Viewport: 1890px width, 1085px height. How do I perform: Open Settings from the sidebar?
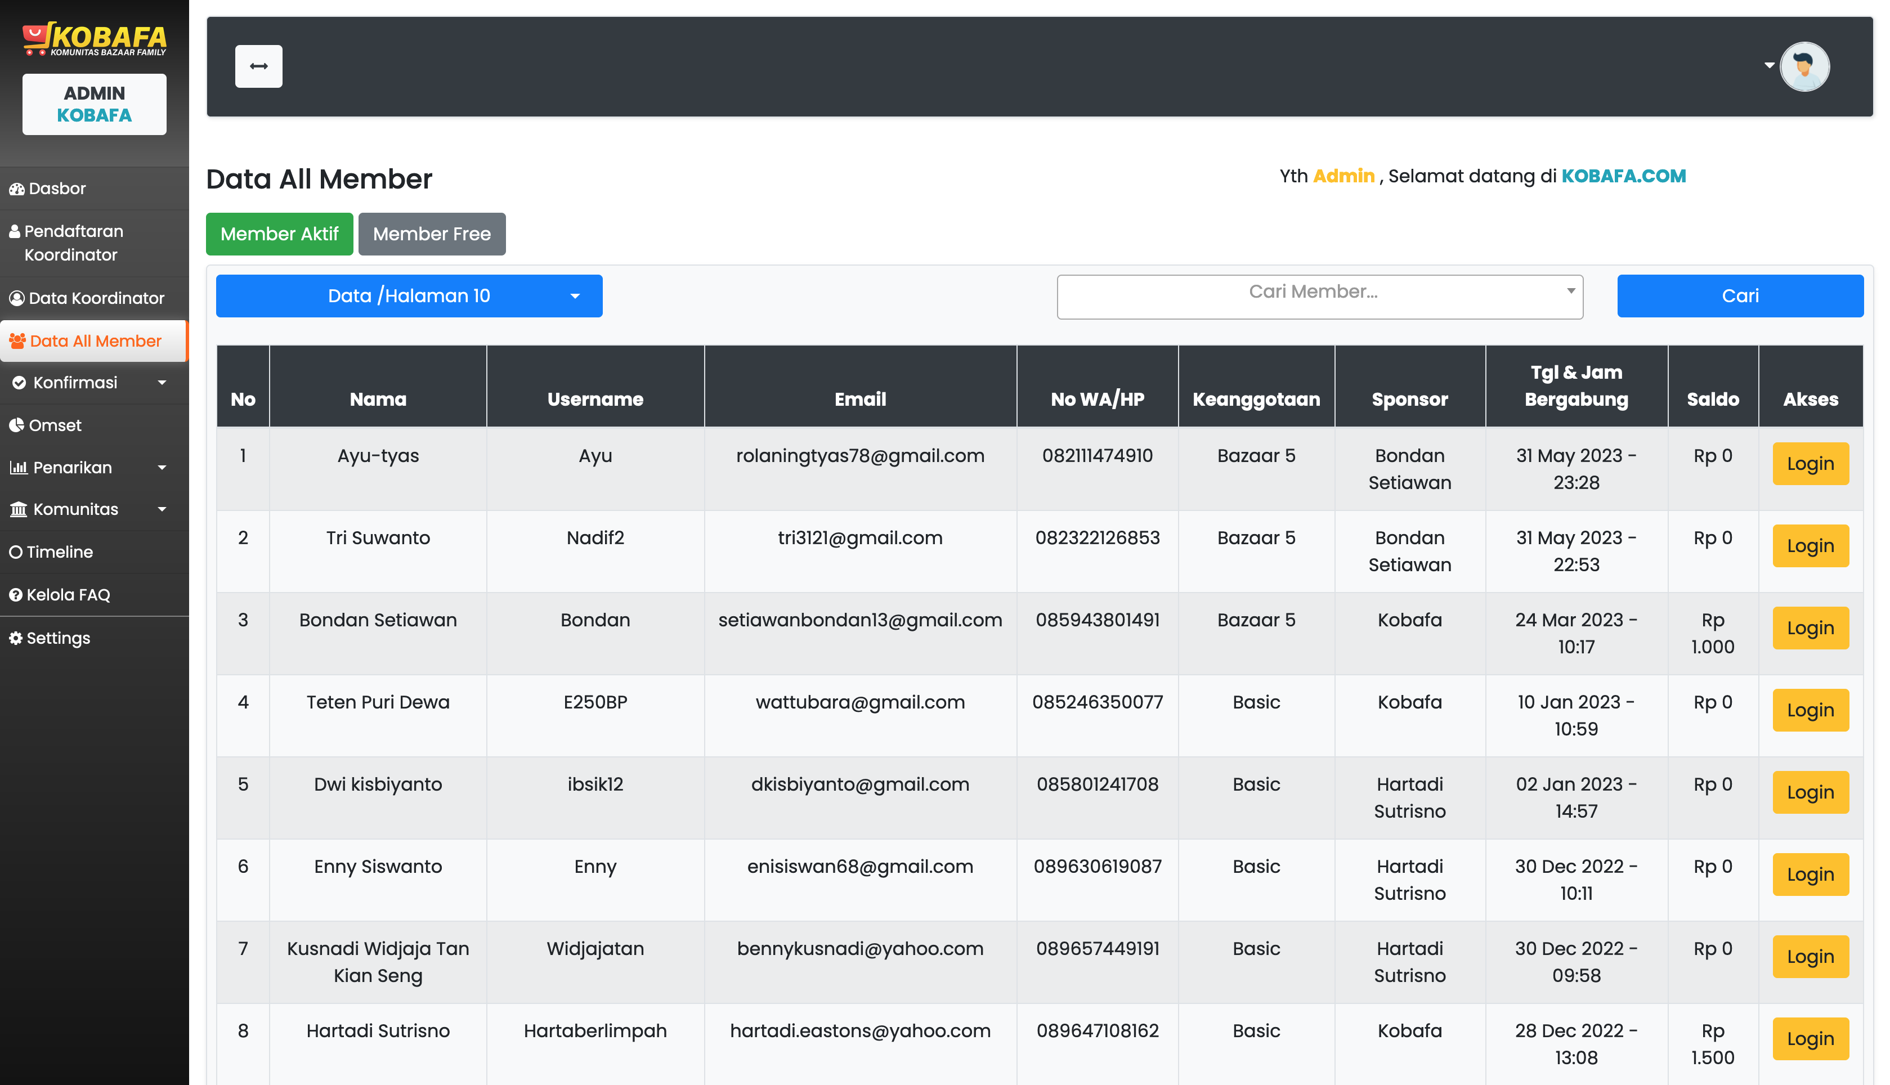click(x=94, y=638)
